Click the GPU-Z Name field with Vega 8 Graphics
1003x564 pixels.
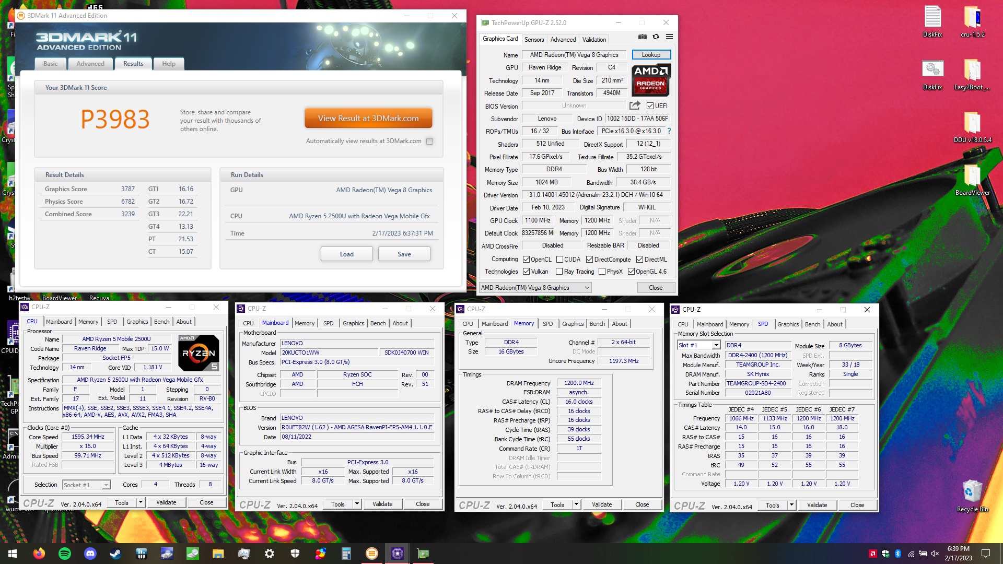pyautogui.click(x=574, y=55)
